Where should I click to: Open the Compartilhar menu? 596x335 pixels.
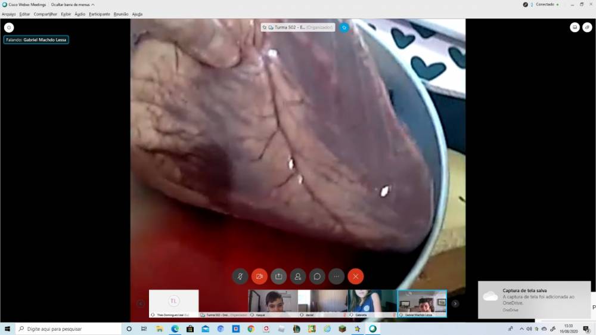pos(45,14)
